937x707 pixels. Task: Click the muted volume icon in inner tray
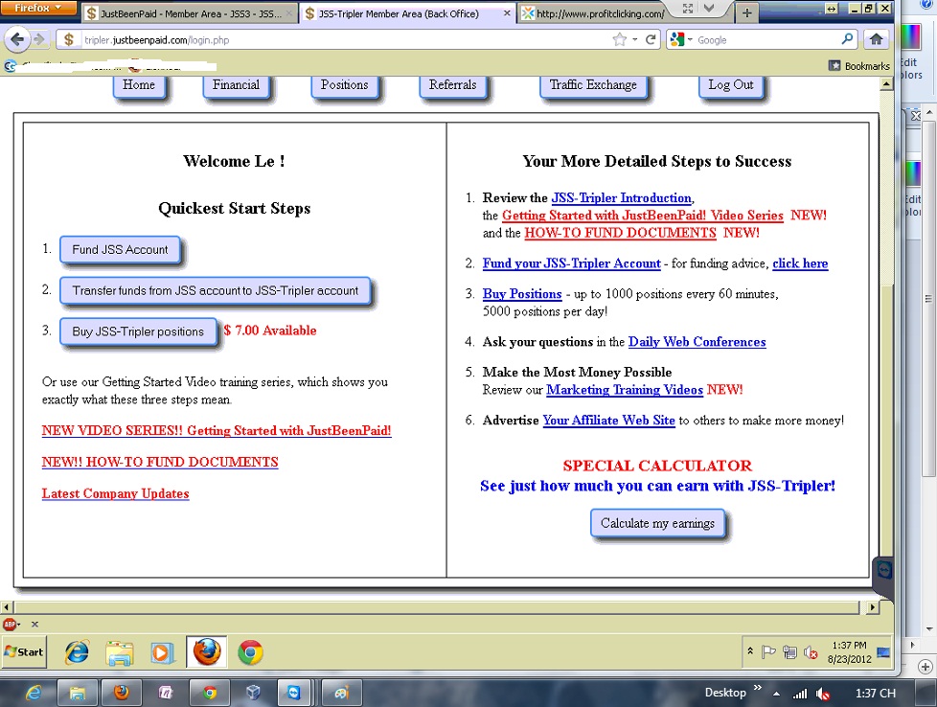click(811, 652)
